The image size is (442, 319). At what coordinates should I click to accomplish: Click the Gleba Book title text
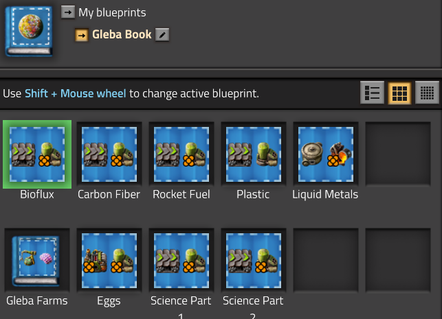pyautogui.click(x=122, y=34)
